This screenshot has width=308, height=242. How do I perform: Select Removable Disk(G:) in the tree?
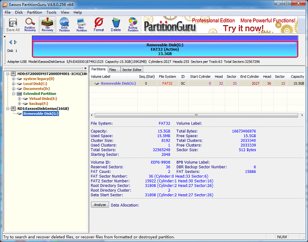pos(41,113)
